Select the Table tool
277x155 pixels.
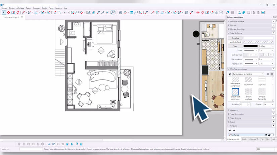(x=131, y=12)
